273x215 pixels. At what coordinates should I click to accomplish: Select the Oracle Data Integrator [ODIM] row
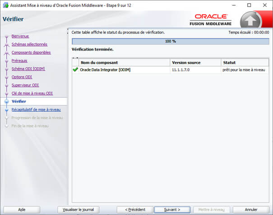click(171, 70)
